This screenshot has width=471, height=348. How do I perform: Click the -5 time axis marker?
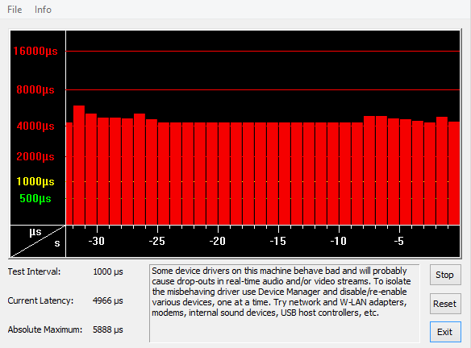point(399,241)
